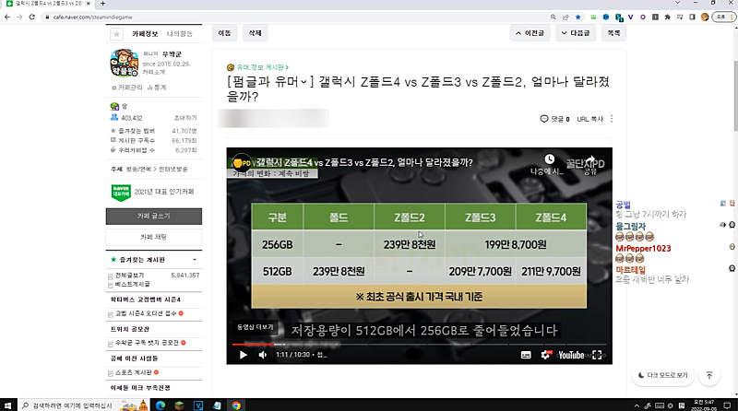Open the Chrome profile avatar

click(x=705, y=17)
